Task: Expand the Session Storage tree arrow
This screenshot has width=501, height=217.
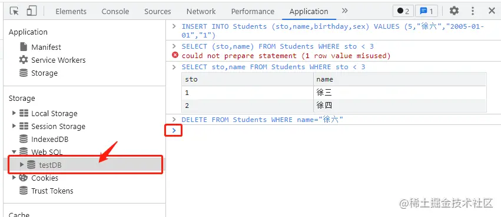Action: click(x=14, y=126)
